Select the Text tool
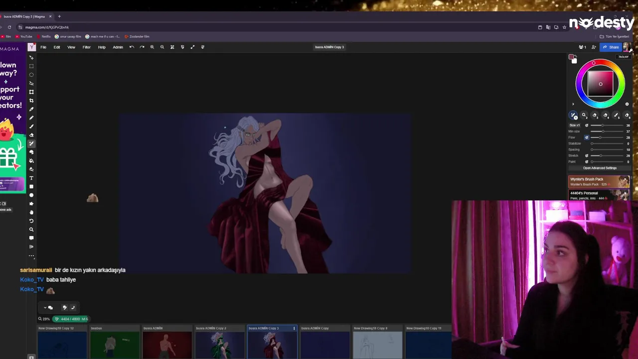Screen dimensions: 638x359 [31, 178]
